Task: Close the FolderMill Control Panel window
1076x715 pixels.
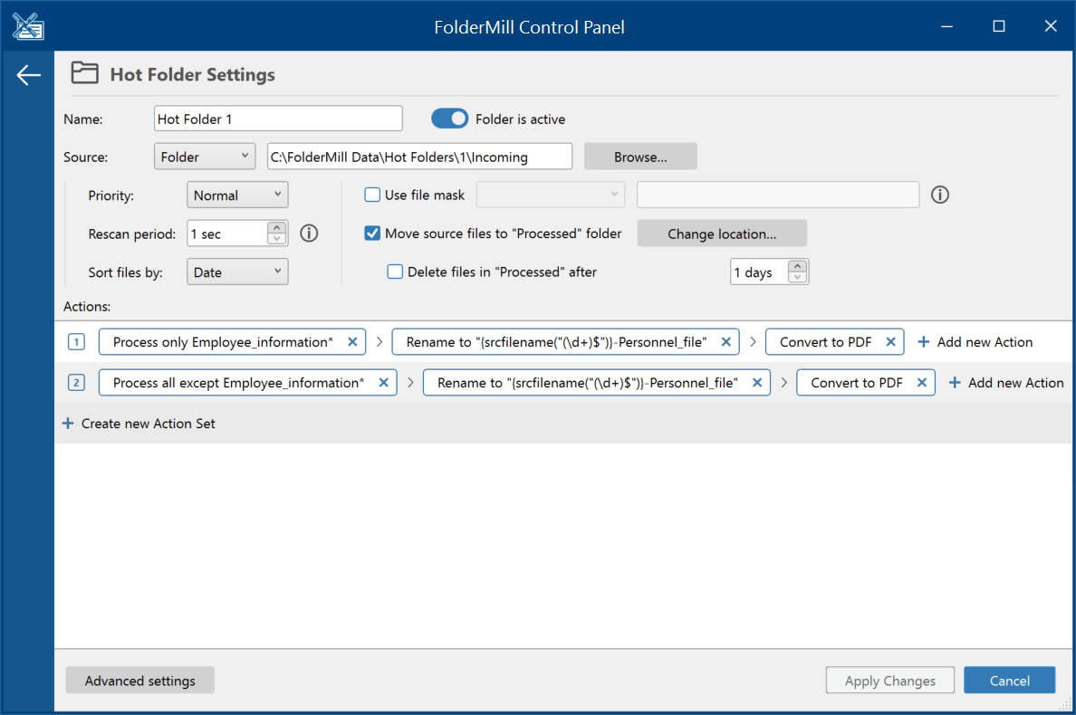Action: 1051,26
